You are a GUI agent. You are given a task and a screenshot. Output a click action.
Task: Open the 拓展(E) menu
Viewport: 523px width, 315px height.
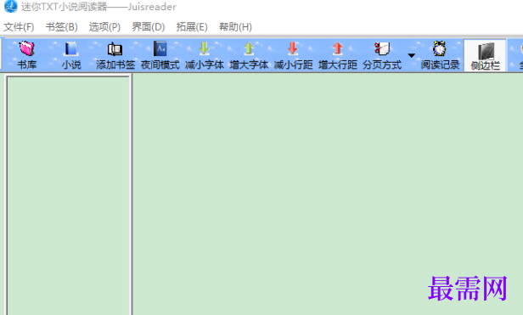coord(192,27)
